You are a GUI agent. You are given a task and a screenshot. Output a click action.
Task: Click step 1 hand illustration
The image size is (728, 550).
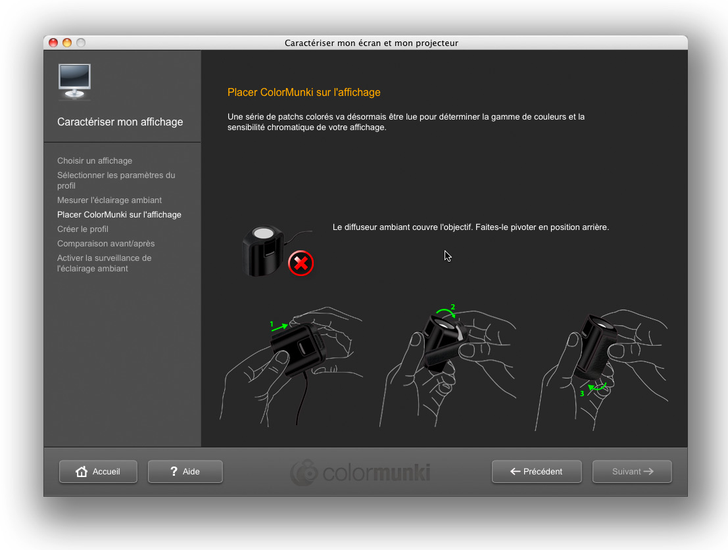(293, 365)
